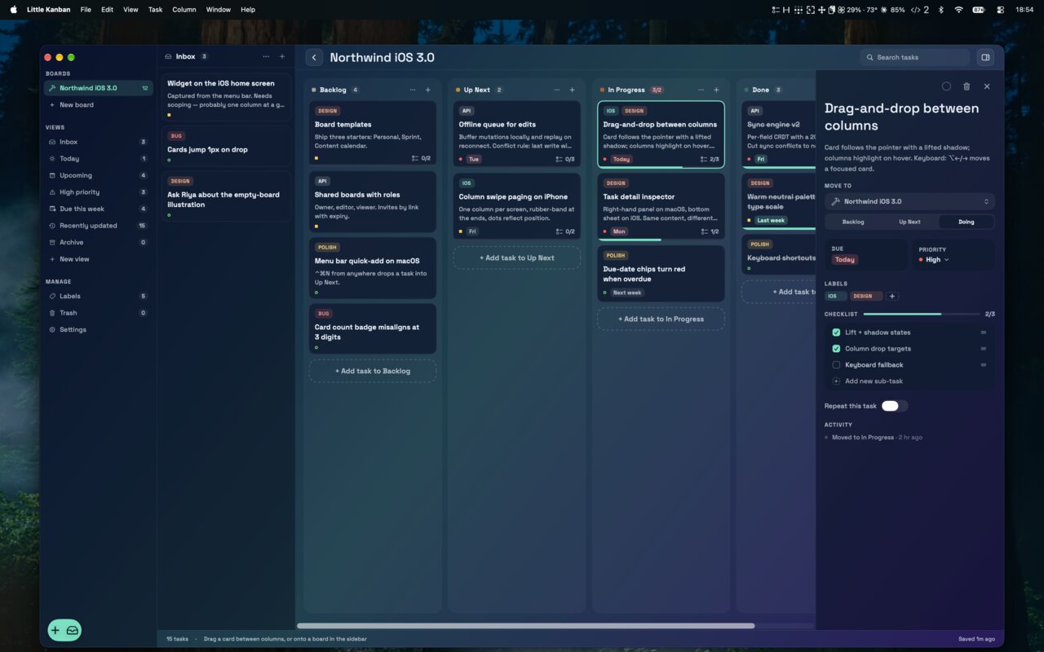Click the floating quick-add plus button
Image resolution: width=1044 pixels, height=652 pixels.
[55, 630]
